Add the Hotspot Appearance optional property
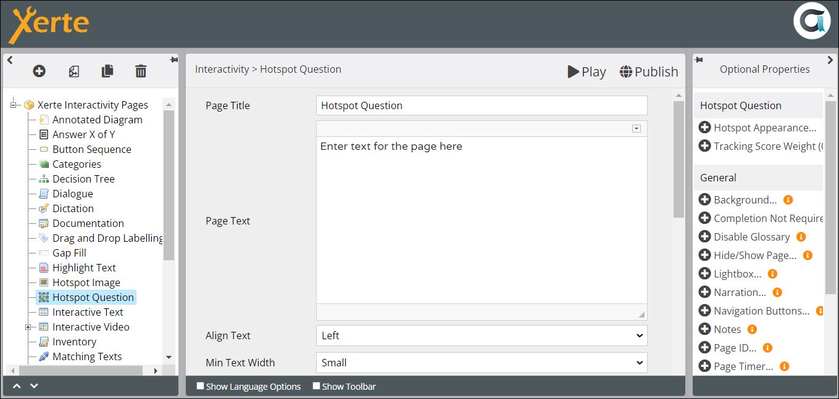This screenshot has width=839, height=399. (x=704, y=128)
